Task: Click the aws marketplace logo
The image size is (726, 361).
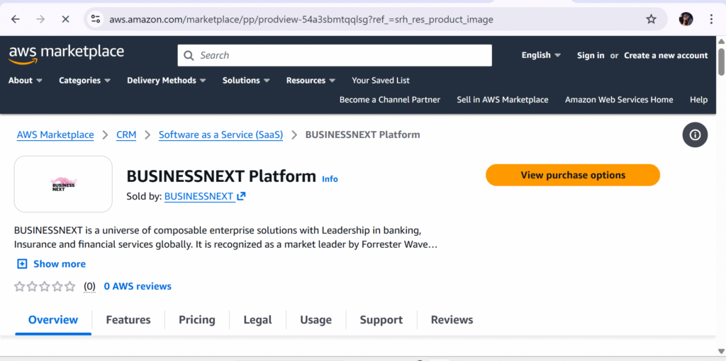Action: (66, 54)
